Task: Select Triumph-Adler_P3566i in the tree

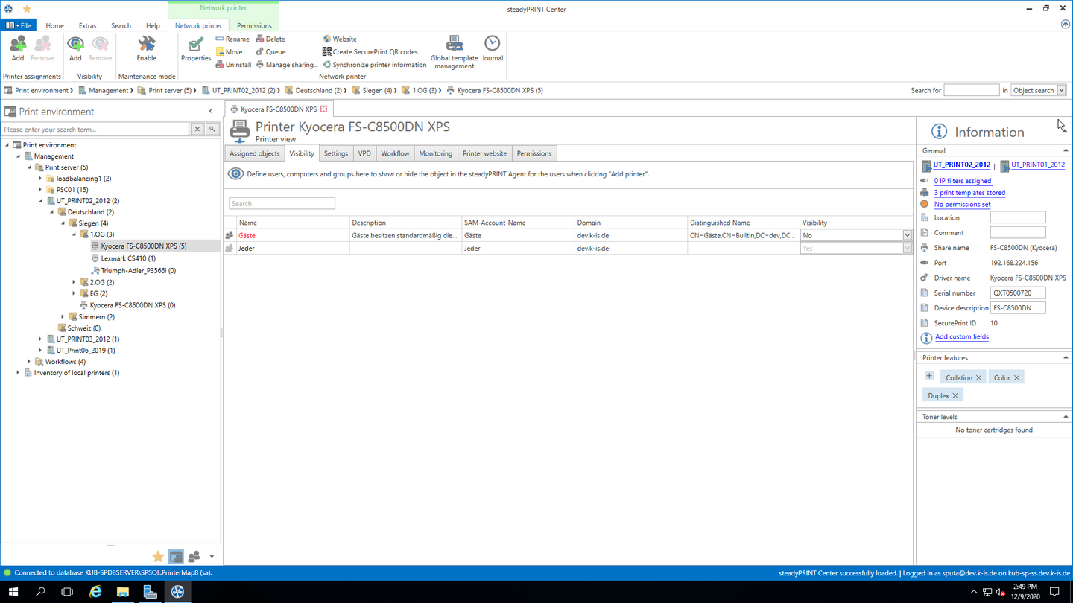Action: tap(138, 271)
